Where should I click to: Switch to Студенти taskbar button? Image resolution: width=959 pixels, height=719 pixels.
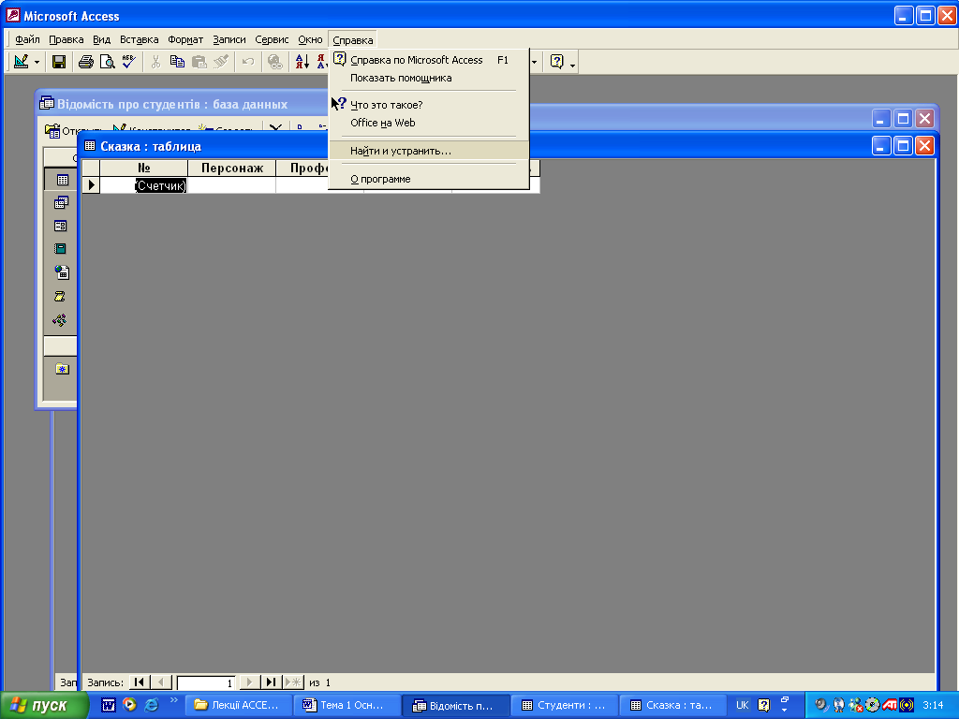[x=564, y=706]
